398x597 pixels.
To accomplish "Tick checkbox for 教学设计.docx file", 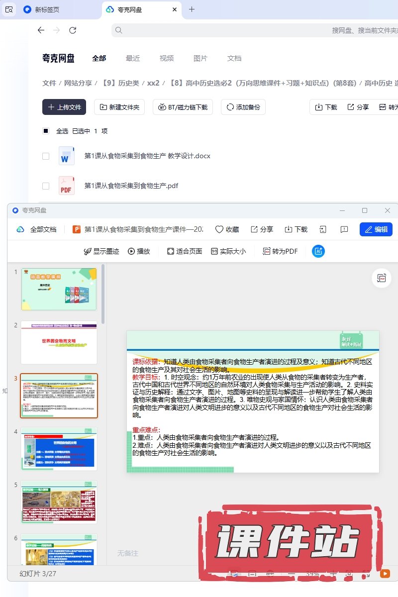I will (46, 156).
